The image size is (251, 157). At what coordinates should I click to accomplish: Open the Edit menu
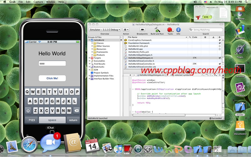point(28,2)
